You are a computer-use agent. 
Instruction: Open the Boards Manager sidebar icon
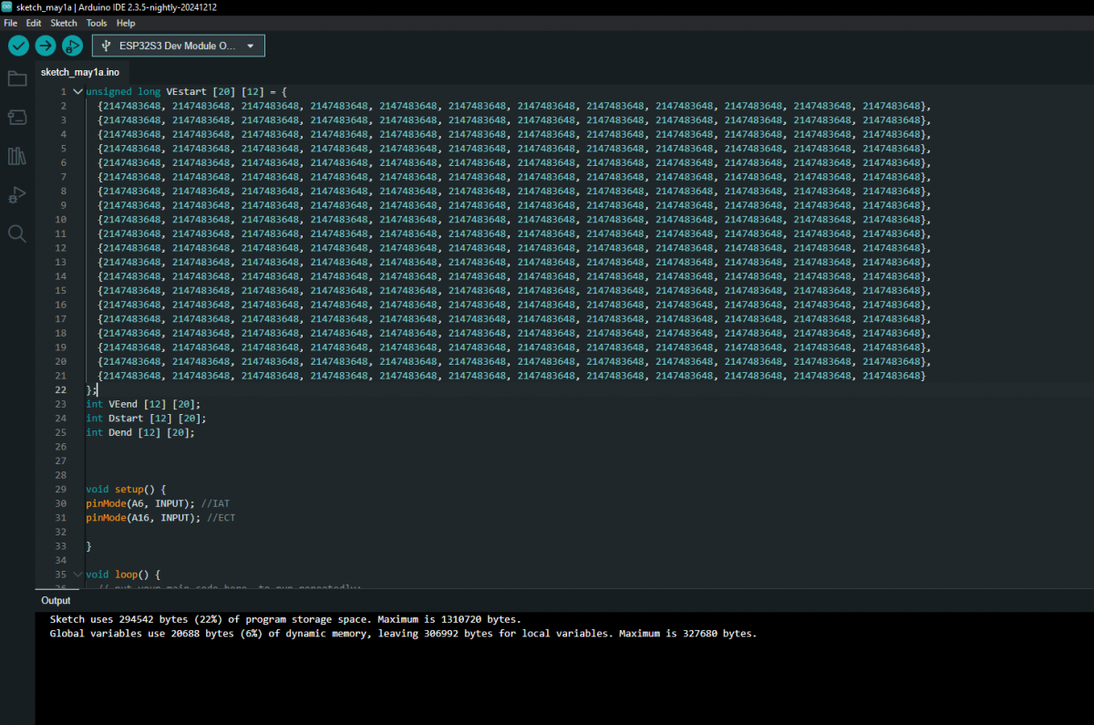point(16,117)
